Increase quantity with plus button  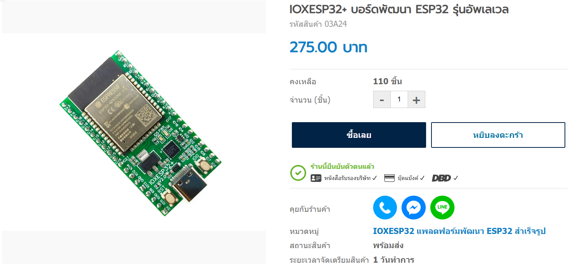[x=417, y=100]
